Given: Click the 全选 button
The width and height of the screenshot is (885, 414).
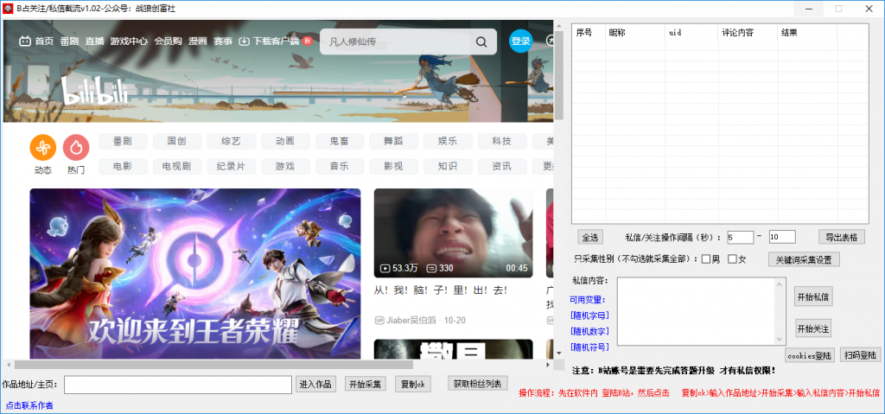Looking at the screenshot, I should 590,237.
